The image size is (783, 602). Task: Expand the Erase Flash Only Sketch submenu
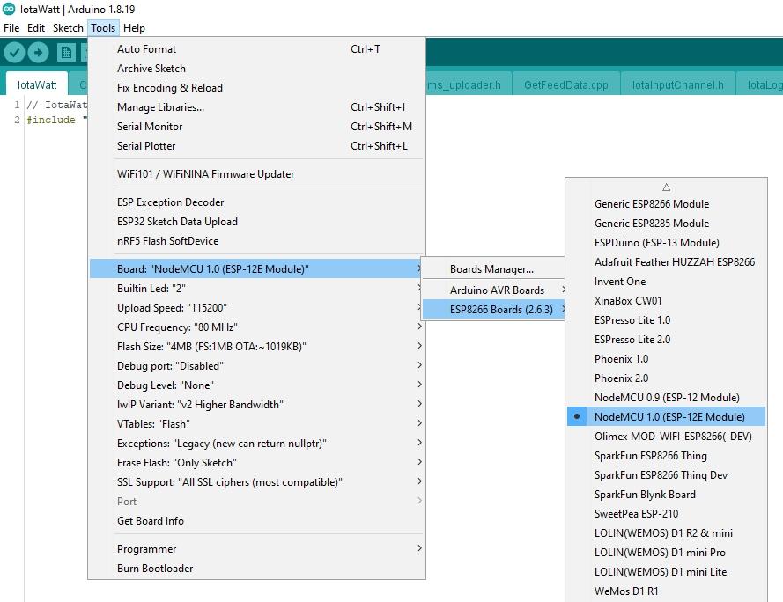256,463
